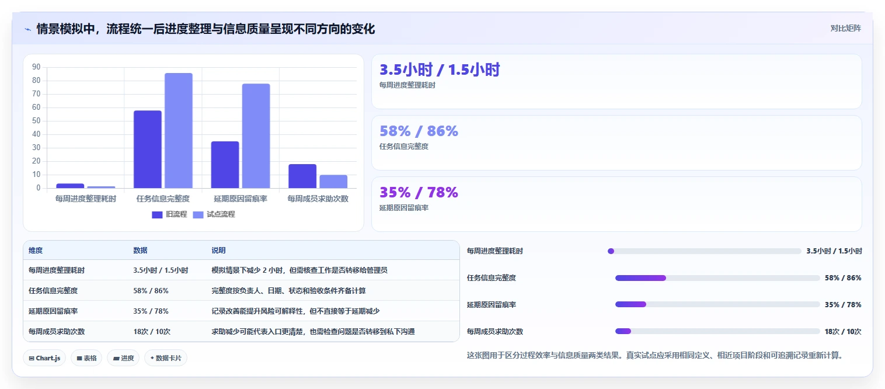Click progress value label 18次 / 10次
The height and width of the screenshot is (389, 885).
pyautogui.click(x=843, y=331)
